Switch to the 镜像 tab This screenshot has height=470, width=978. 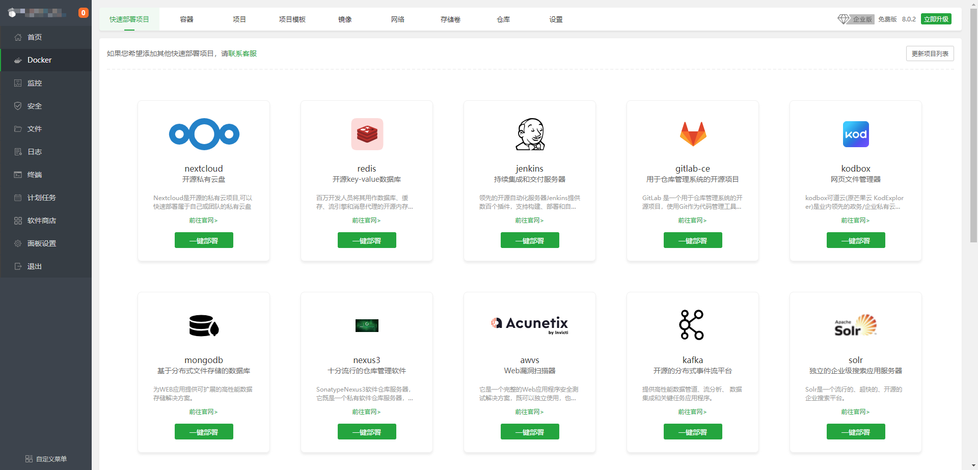(x=345, y=19)
